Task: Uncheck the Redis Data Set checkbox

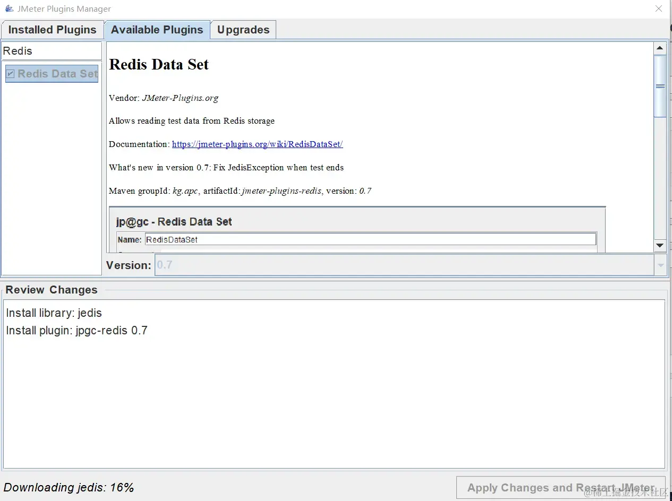Action: tap(10, 74)
